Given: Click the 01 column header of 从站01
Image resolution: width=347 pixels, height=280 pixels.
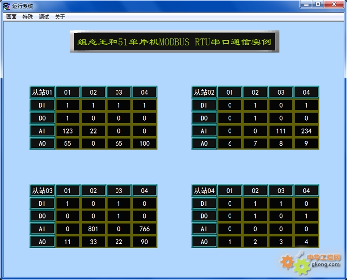Looking at the screenshot, I should (x=68, y=92).
